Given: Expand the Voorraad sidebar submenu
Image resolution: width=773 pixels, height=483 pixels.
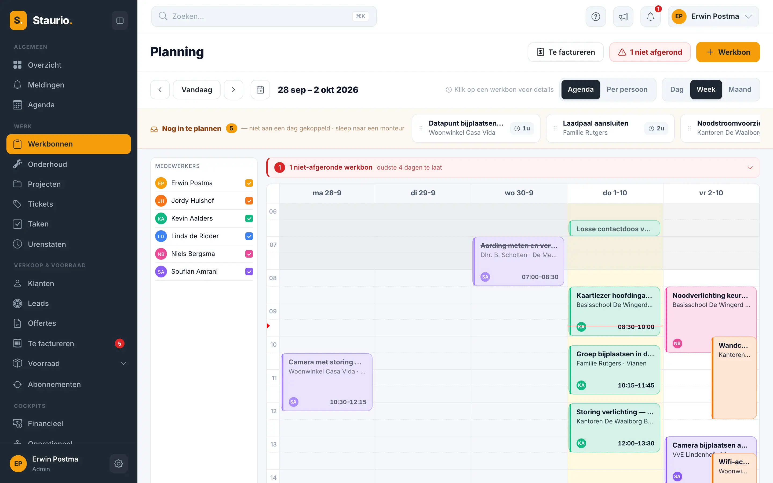Looking at the screenshot, I should (123, 363).
